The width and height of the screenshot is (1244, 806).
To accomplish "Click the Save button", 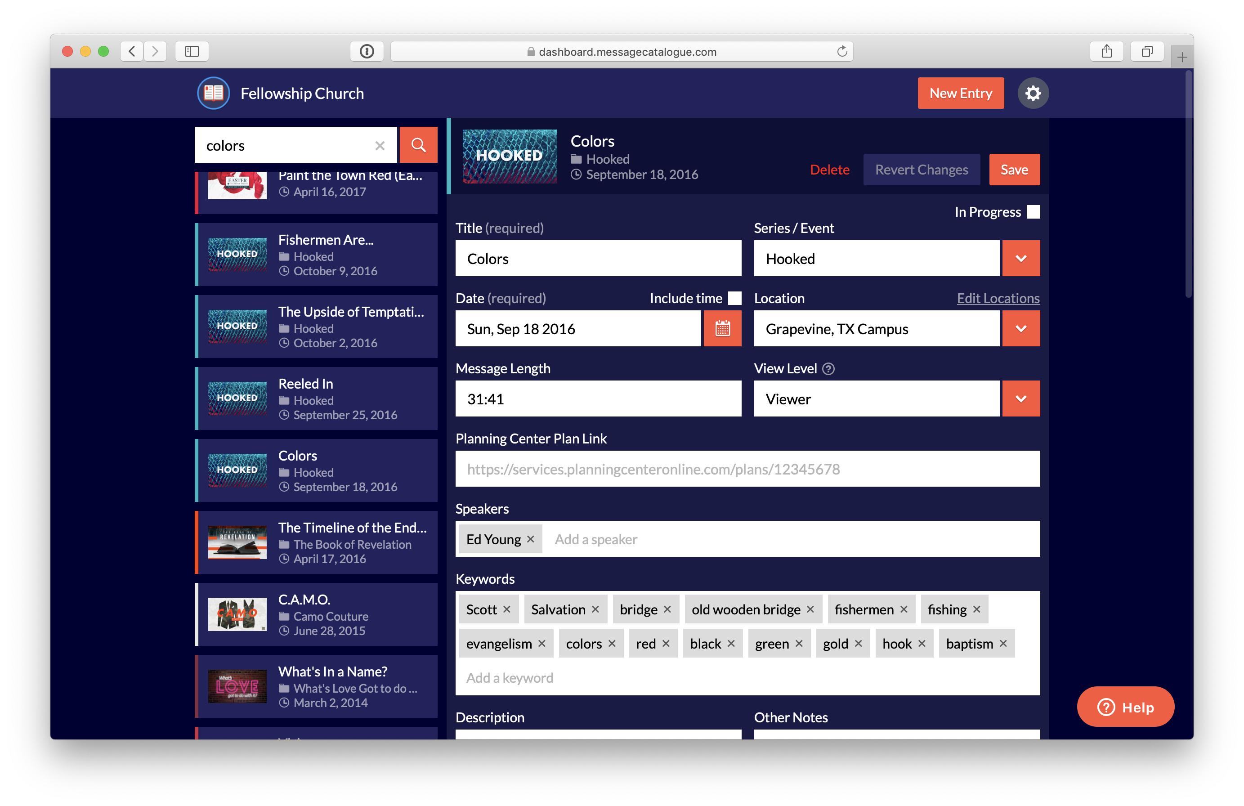I will pyautogui.click(x=1015, y=170).
